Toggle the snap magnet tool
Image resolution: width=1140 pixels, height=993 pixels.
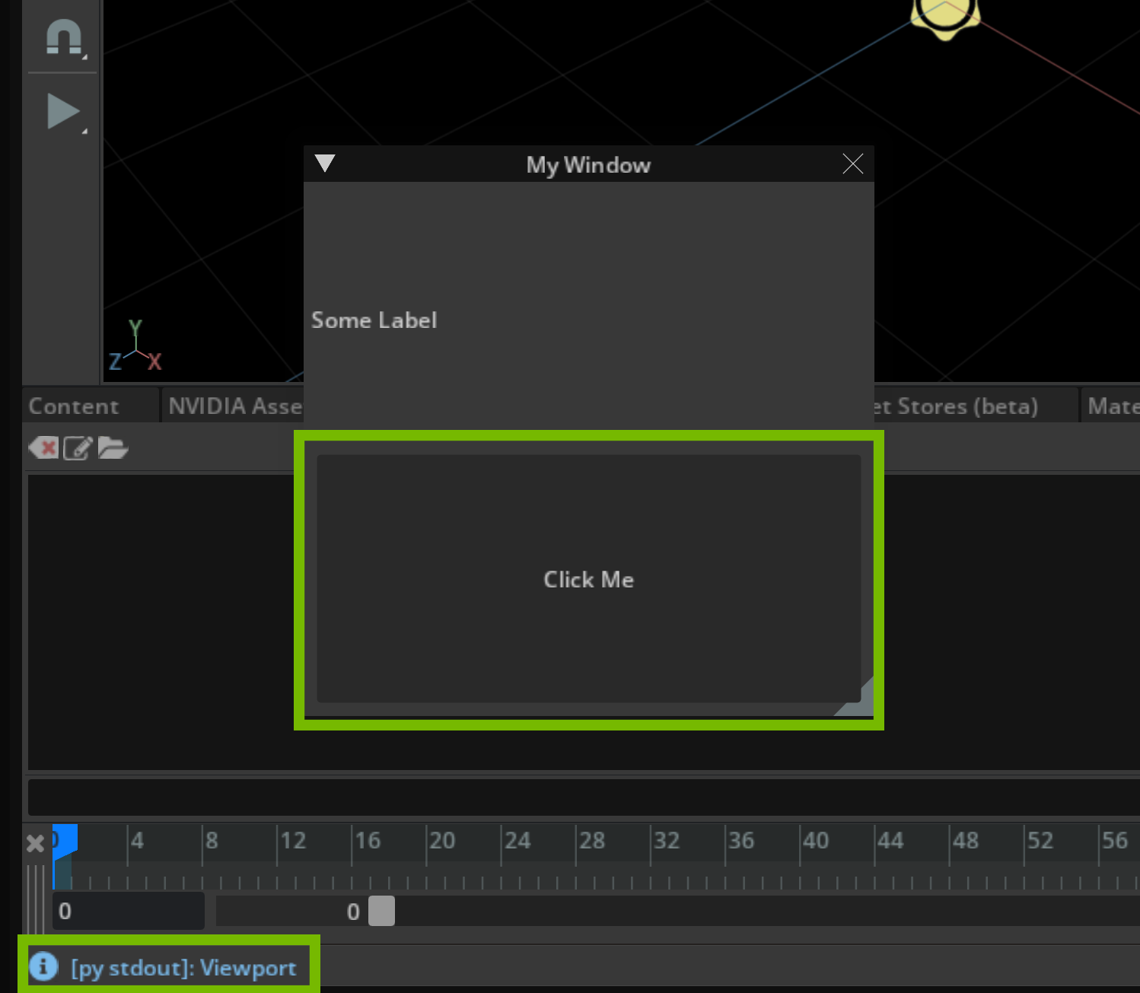pos(64,37)
